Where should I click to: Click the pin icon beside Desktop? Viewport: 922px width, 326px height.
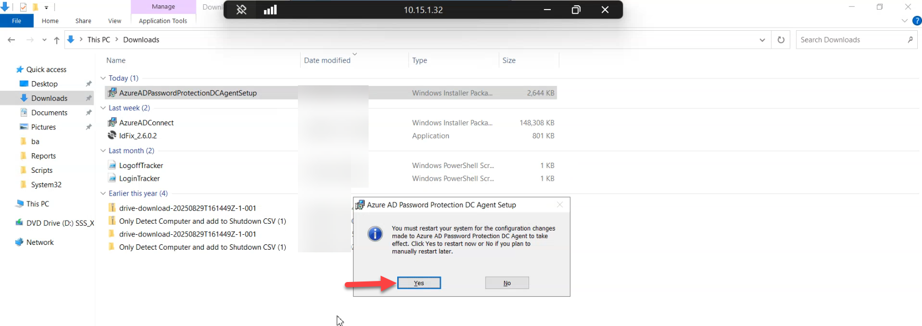click(x=89, y=84)
